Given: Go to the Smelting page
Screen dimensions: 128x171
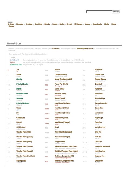Looking at the screenshot, I should [x=38, y=24].
